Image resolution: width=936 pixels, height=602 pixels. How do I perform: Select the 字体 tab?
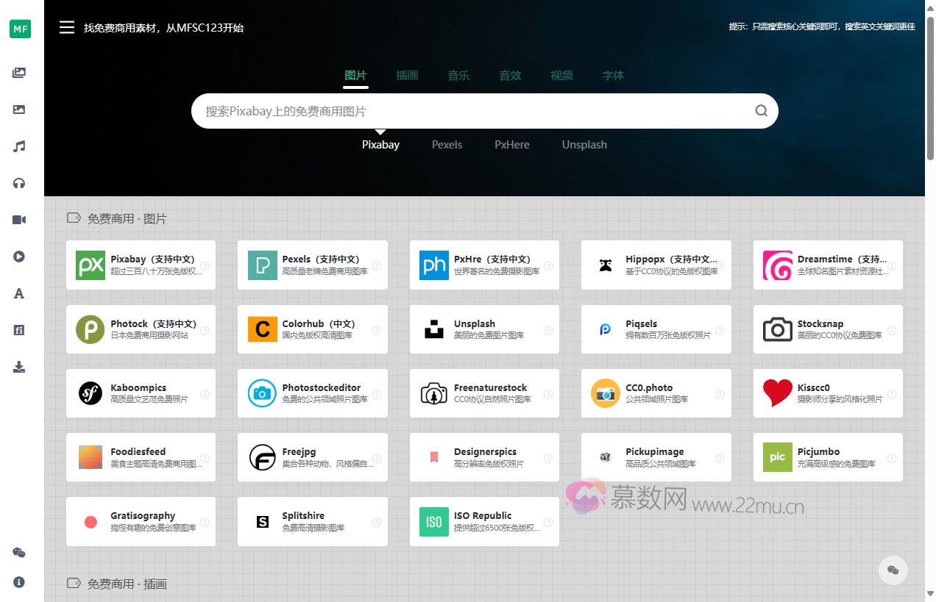click(x=613, y=75)
